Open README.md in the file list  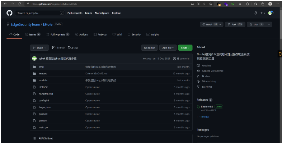pos(46,94)
